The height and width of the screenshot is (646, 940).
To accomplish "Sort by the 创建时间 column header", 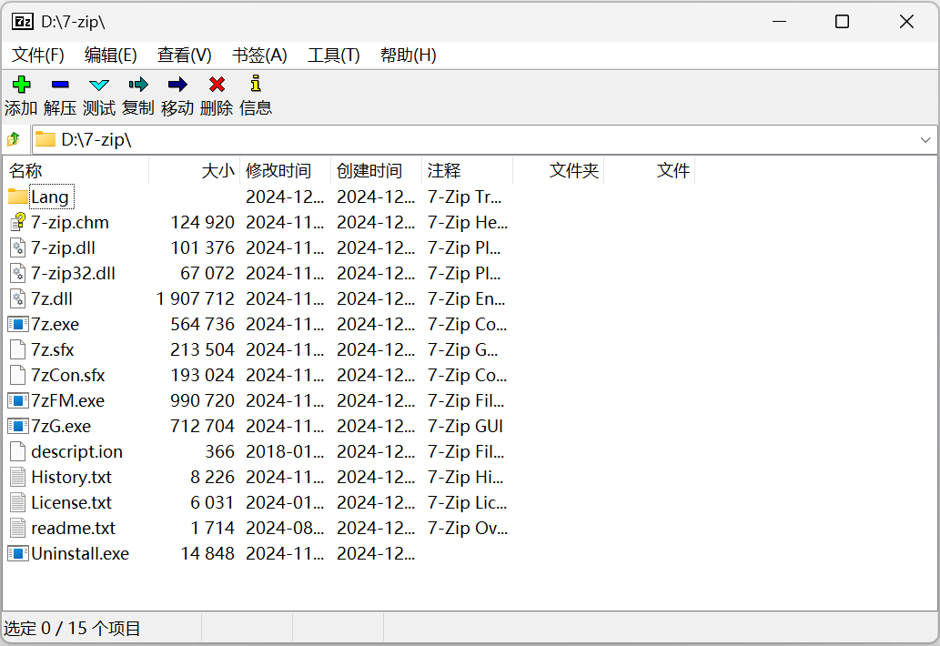I will pos(377,171).
